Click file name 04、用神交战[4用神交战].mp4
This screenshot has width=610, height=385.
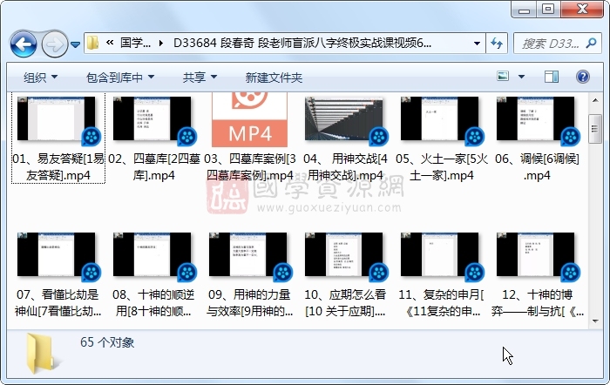(345, 167)
